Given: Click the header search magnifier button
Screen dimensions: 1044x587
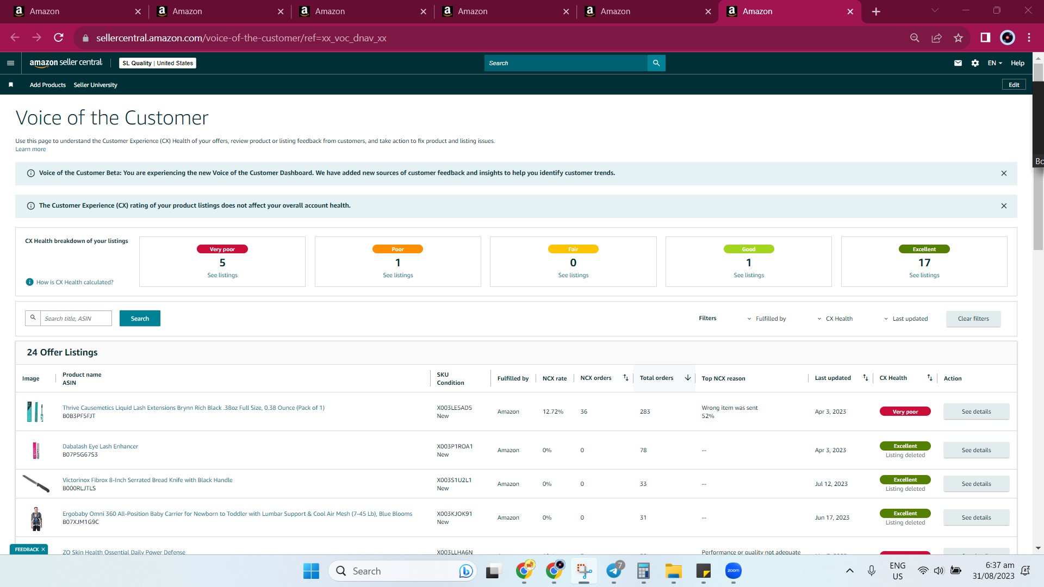Looking at the screenshot, I should (656, 63).
